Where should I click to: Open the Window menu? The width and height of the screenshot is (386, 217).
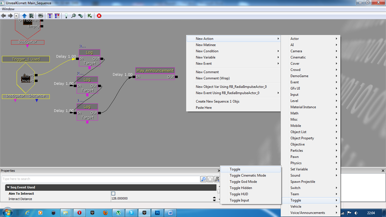click(x=8, y=9)
